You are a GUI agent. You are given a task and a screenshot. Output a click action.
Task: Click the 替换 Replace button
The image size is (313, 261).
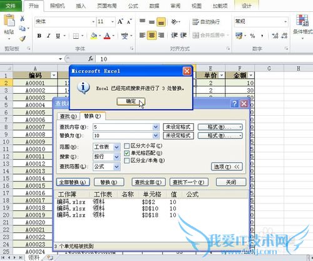(x=109, y=182)
